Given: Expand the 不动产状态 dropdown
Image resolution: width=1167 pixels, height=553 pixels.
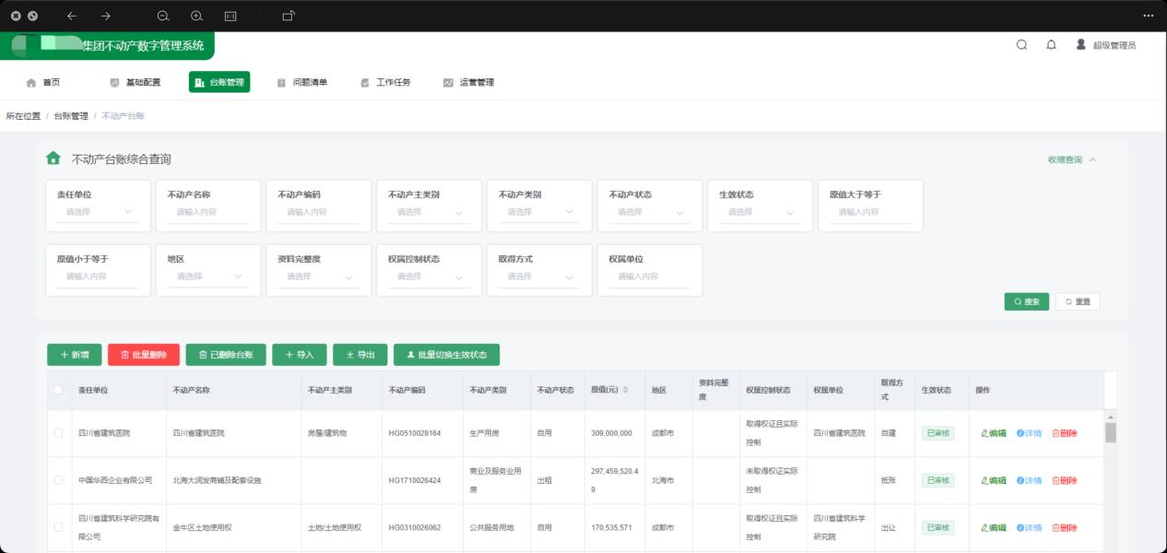Looking at the screenshot, I should (x=649, y=212).
